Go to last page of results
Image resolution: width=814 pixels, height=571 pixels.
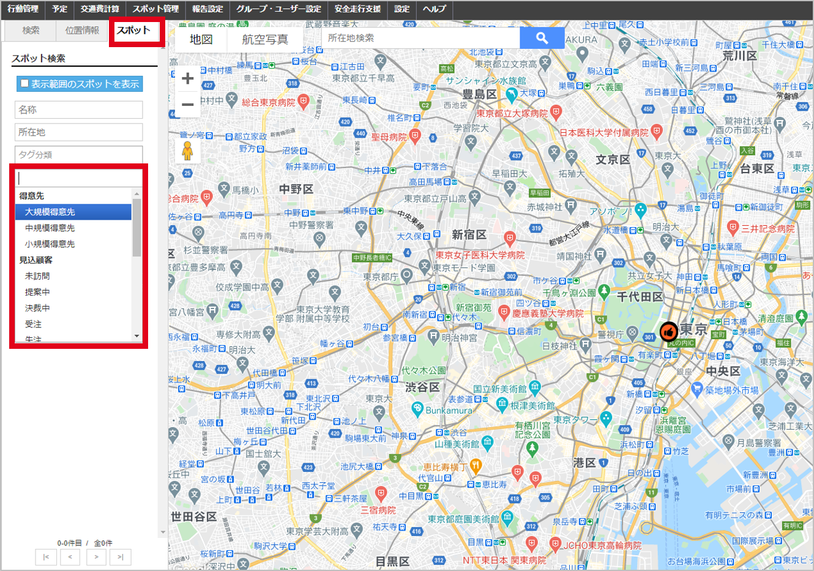[121, 557]
